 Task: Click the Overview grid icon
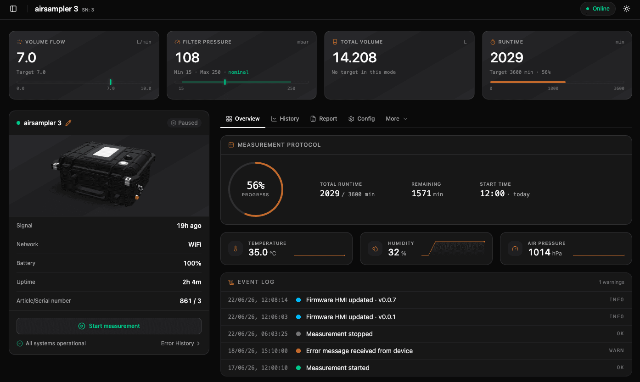click(x=229, y=119)
